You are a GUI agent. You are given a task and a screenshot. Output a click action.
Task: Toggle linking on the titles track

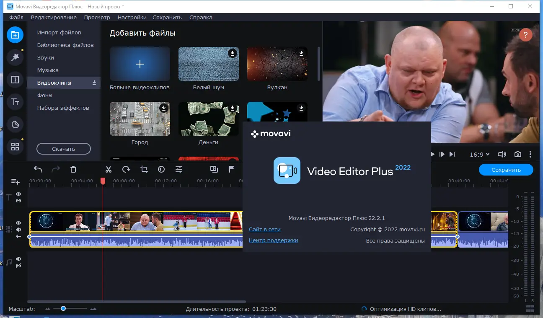point(18,201)
